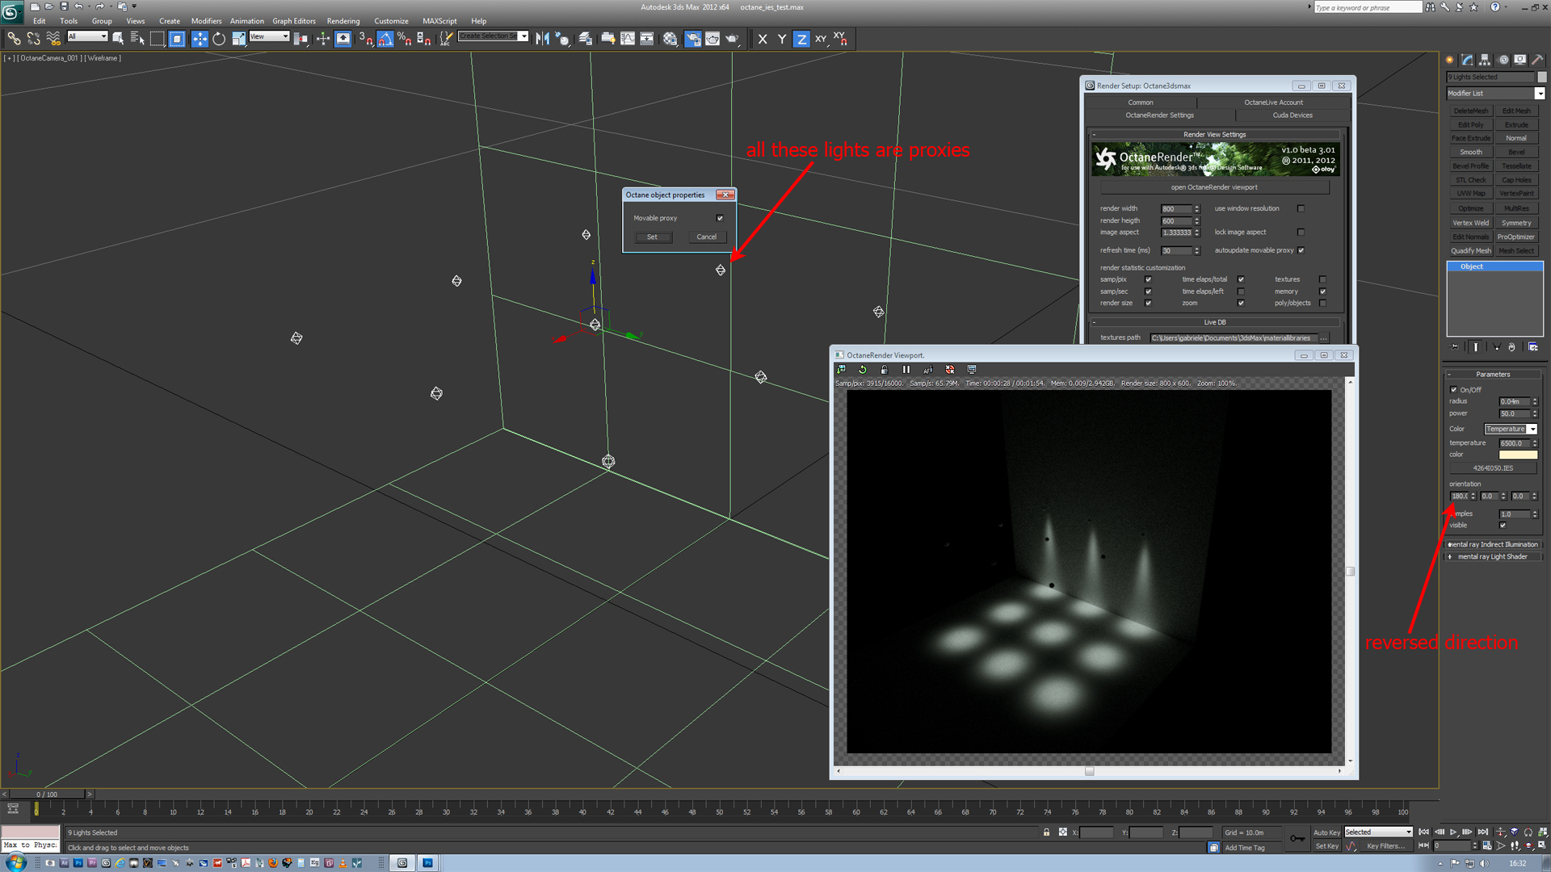This screenshot has height=872, width=1551.
Task: Expand the Modifier List dropdown
Action: pyautogui.click(x=1540, y=94)
